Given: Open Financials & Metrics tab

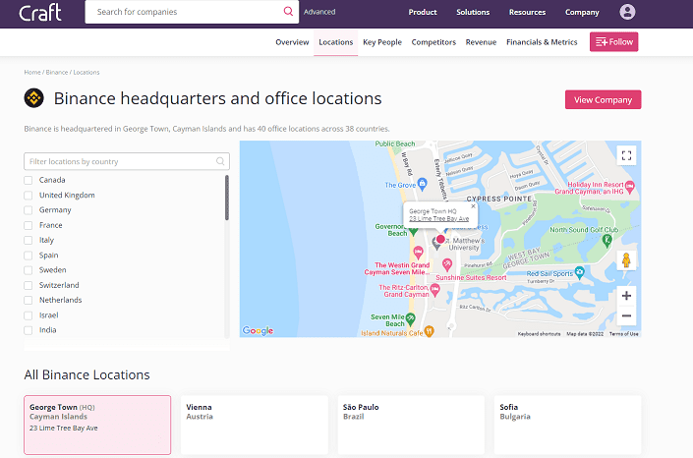Looking at the screenshot, I should point(542,42).
